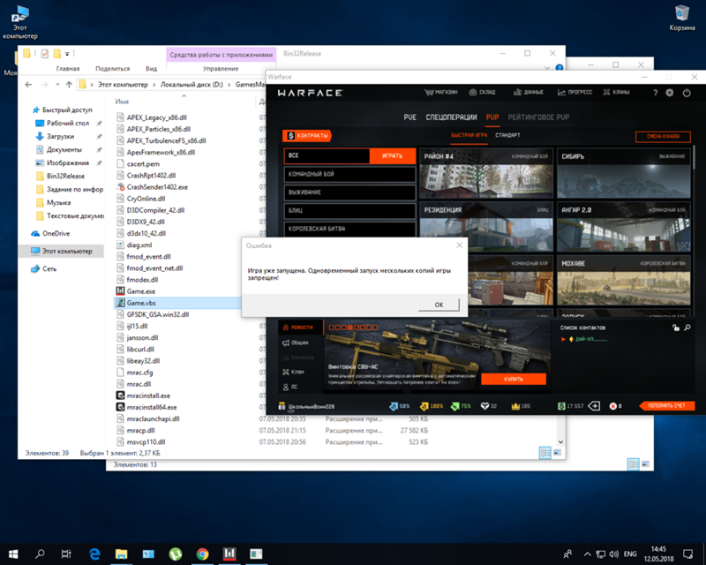This screenshot has width=706, height=565.
Task: Open the Рейтинговое PVP tab
Action: 538,117
